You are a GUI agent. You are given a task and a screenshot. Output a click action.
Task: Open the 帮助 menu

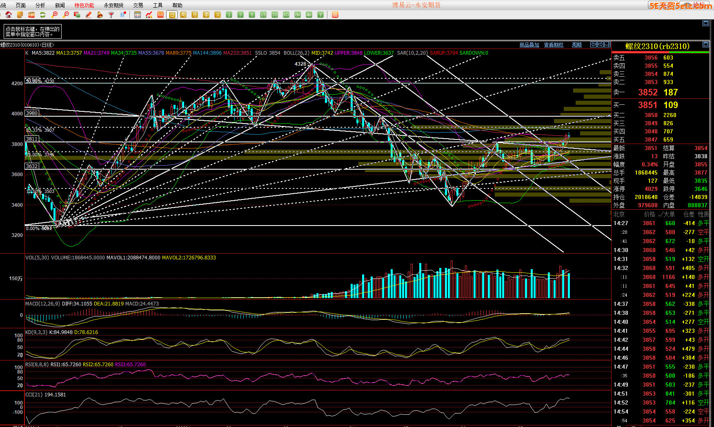coord(177,5)
